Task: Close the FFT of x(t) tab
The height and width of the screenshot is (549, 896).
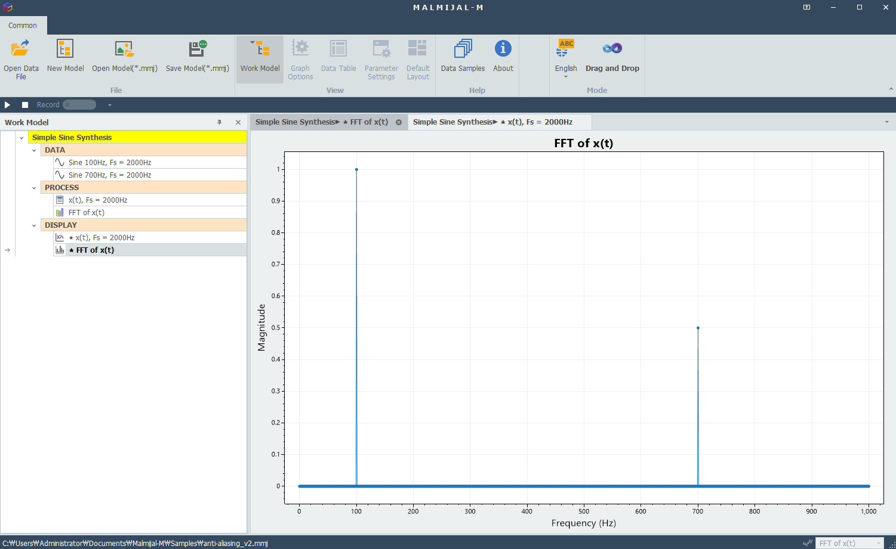Action: pyautogui.click(x=399, y=122)
